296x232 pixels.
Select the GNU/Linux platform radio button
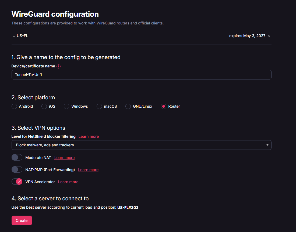pyautogui.click(x=128, y=106)
